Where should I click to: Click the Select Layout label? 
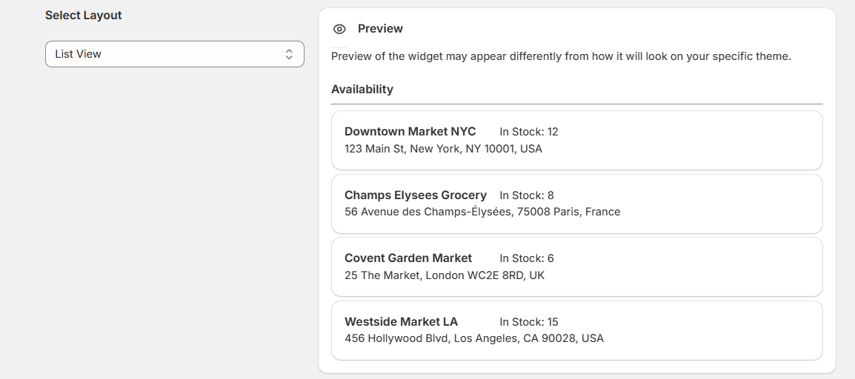coord(84,16)
